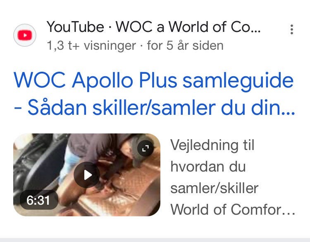Click the 'samler/skiller' description line
This screenshot has height=242, width=310.
point(214,188)
